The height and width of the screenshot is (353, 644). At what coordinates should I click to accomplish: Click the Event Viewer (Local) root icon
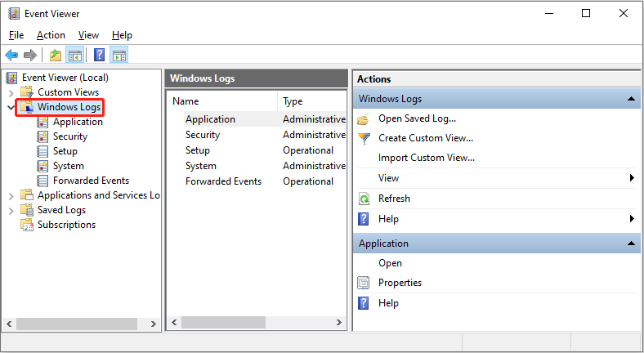pos(12,78)
